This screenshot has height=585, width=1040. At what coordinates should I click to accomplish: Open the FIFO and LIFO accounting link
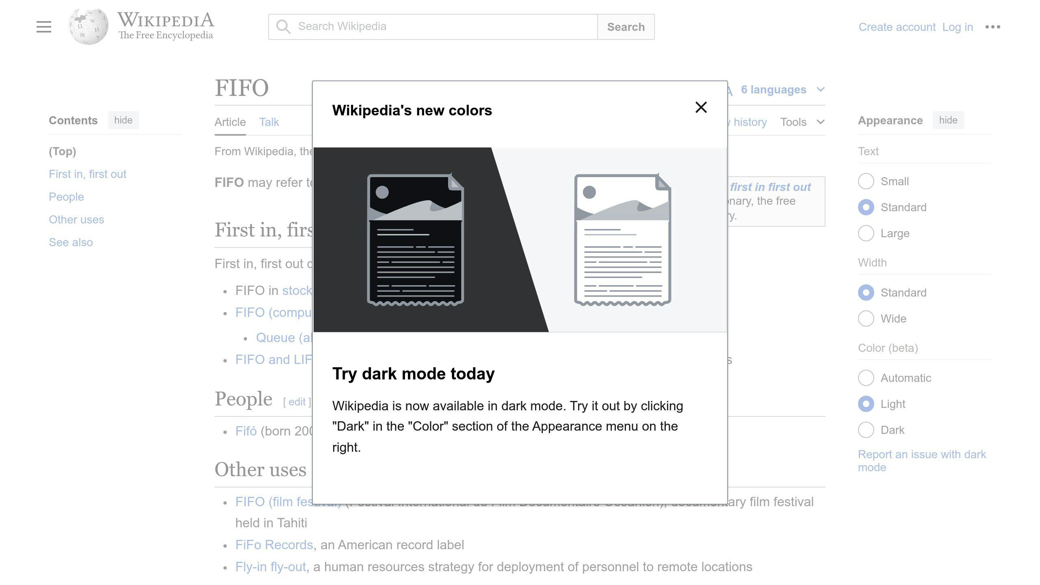(x=274, y=360)
